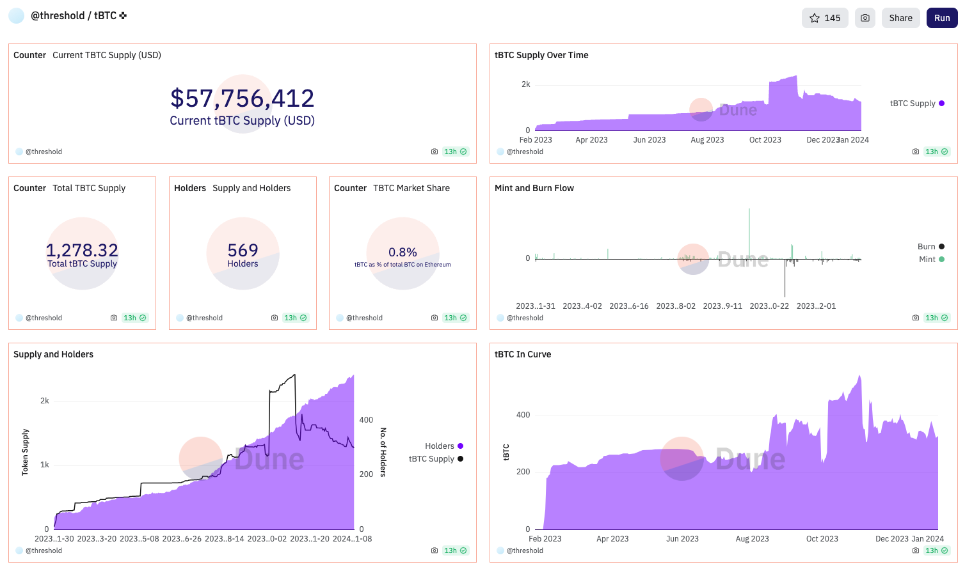Open @threshold link in TBTC Market Share card
This screenshot has width=965, height=569.
(x=364, y=318)
